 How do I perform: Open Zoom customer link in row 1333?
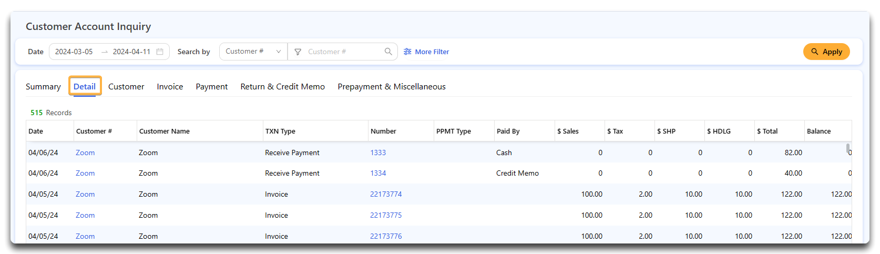click(x=85, y=153)
